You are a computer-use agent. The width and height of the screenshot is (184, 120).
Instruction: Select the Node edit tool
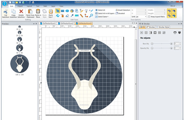(x=58, y=16)
